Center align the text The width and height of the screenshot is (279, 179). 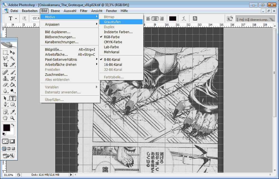pyautogui.click(x=155, y=19)
